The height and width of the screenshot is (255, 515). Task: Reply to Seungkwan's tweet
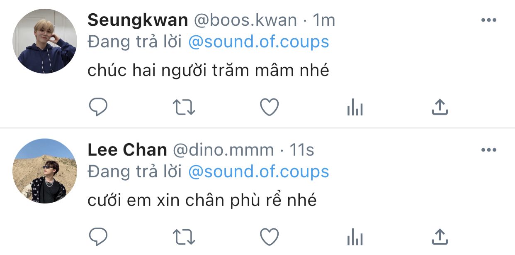coord(98,108)
